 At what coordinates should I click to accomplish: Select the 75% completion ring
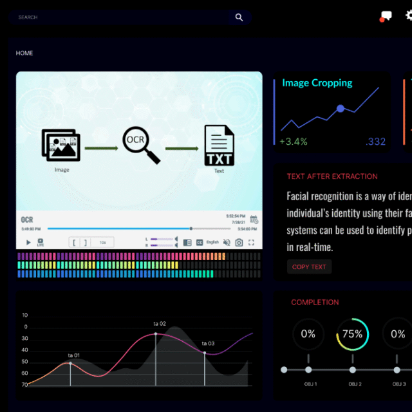(x=353, y=334)
